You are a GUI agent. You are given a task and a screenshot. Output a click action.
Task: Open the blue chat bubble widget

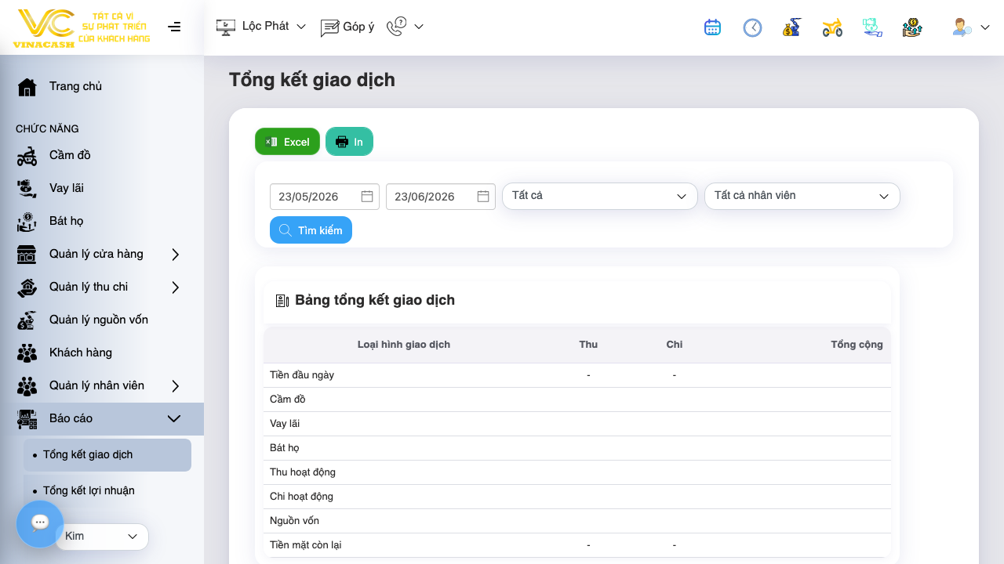pos(40,523)
